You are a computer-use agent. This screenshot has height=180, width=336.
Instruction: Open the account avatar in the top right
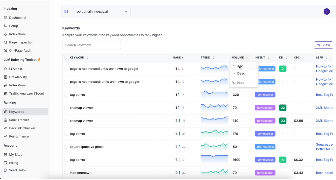click(x=327, y=11)
